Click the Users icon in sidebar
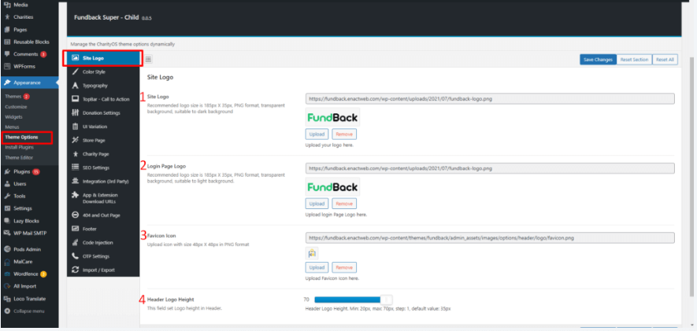The width and height of the screenshot is (697, 331). (6, 184)
